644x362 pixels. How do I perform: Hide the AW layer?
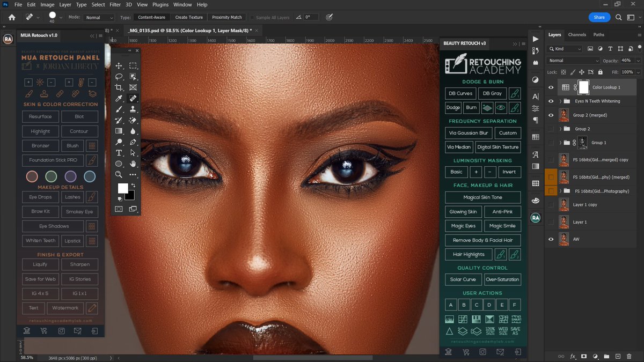coord(551,239)
